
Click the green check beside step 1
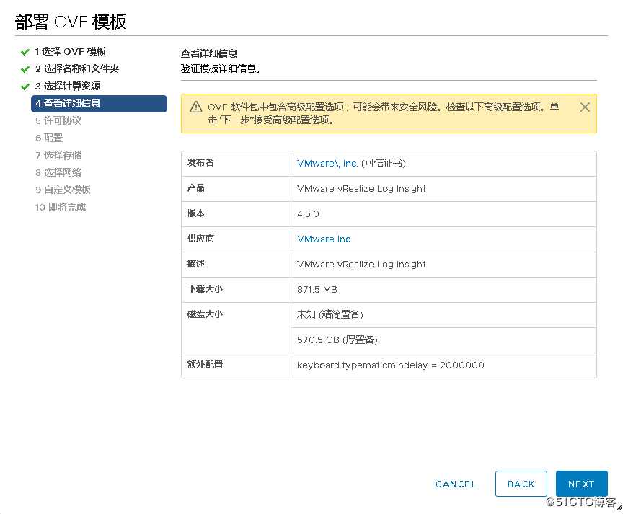coord(25,52)
